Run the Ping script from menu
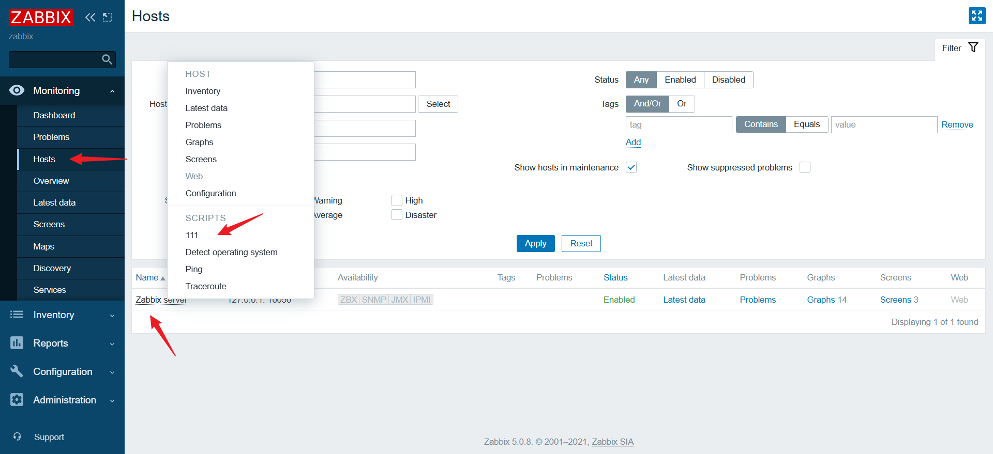This screenshot has width=993, height=454. click(x=194, y=269)
